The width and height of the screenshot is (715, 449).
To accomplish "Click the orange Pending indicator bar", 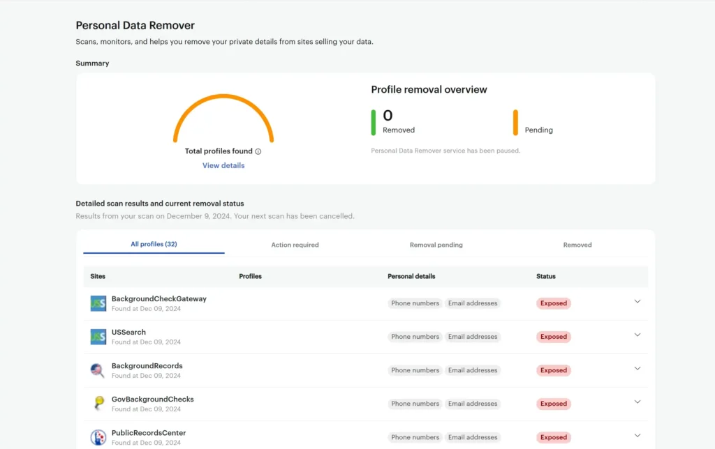I will click(x=515, y=123).
